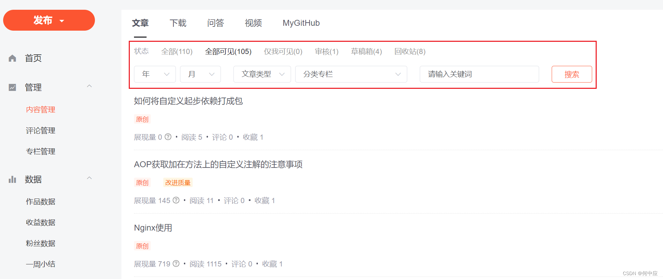Open article 如何将自定义起步依赖打包
663x279 pixels.
(188, 101)
